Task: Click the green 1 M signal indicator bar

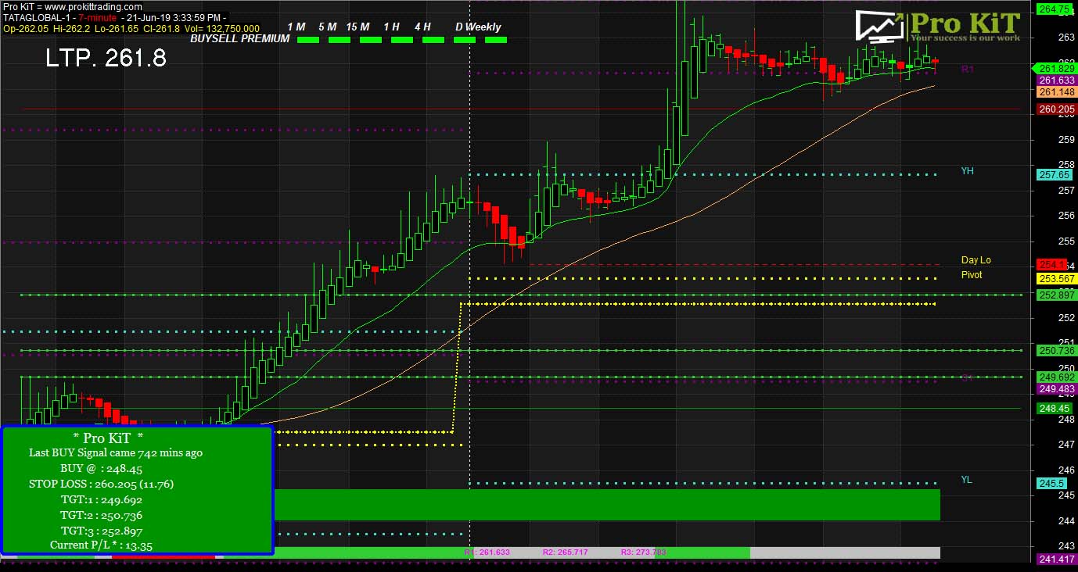Action: click(x=308, y=40)
